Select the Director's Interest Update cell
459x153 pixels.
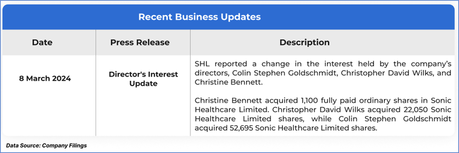[143, 79]
